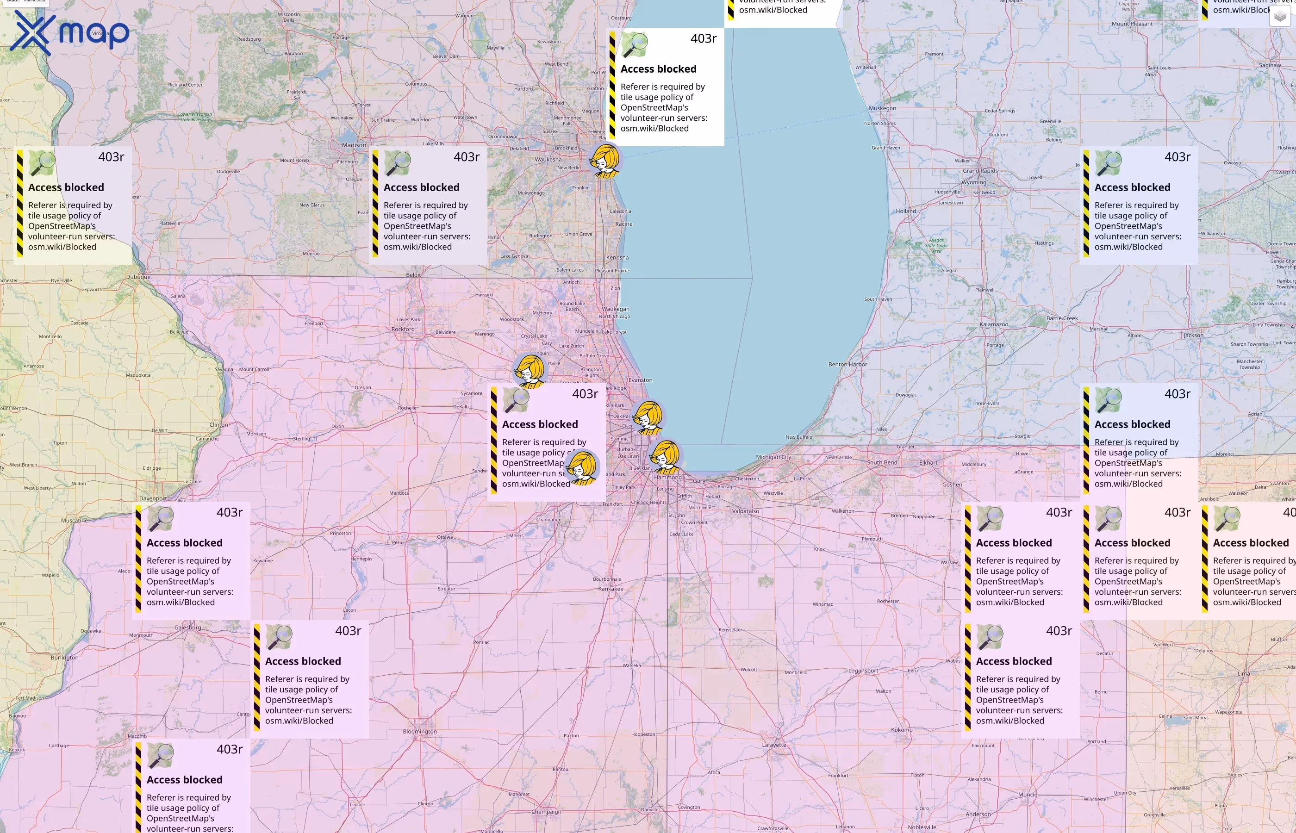
Task: Click the Galesburg city label
Action: [188, 628]
